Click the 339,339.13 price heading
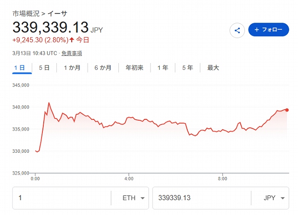The height and width of the screenshot is (215, 298). (x=50, y=27)
